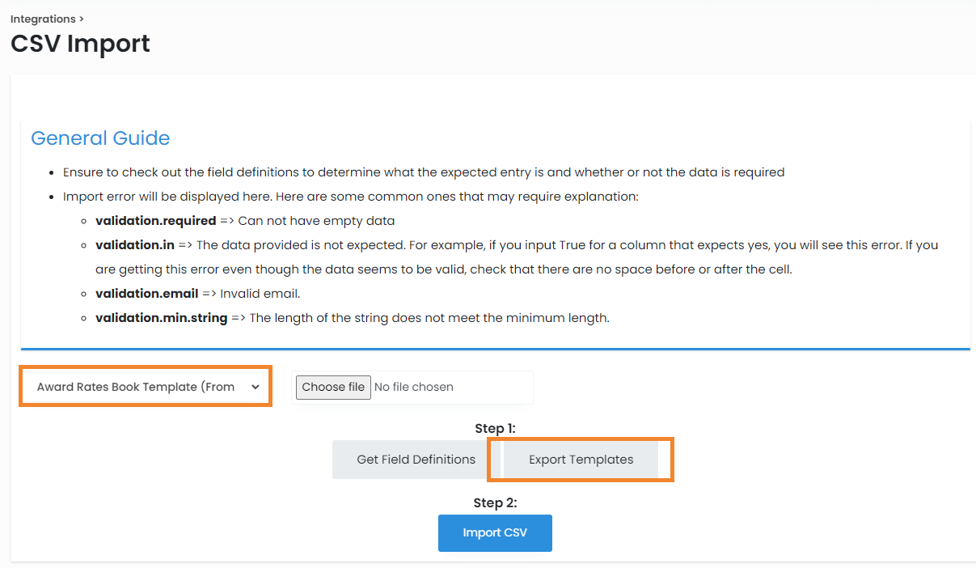Click the Choose file button

(x=333, y=387)
